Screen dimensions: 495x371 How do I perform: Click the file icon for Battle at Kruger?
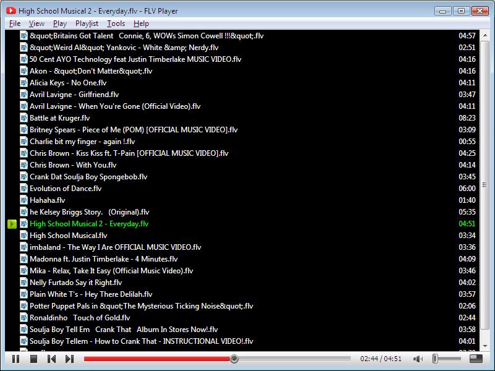(24, 118)
